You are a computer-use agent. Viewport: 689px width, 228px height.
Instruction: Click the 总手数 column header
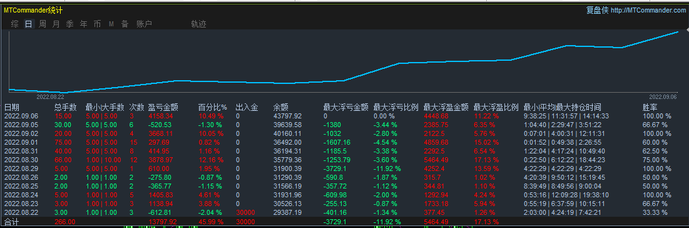[66, 107]
